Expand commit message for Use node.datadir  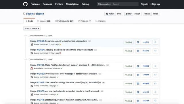click(102, 91)
